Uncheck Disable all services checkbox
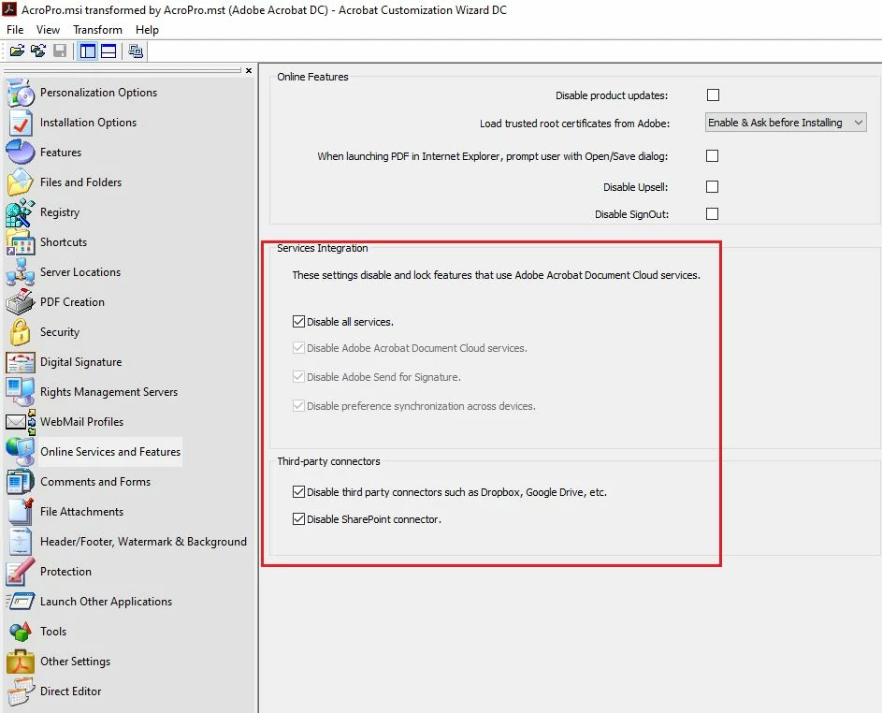This screenshot has width=882, height=713. [x=298, y=321]
